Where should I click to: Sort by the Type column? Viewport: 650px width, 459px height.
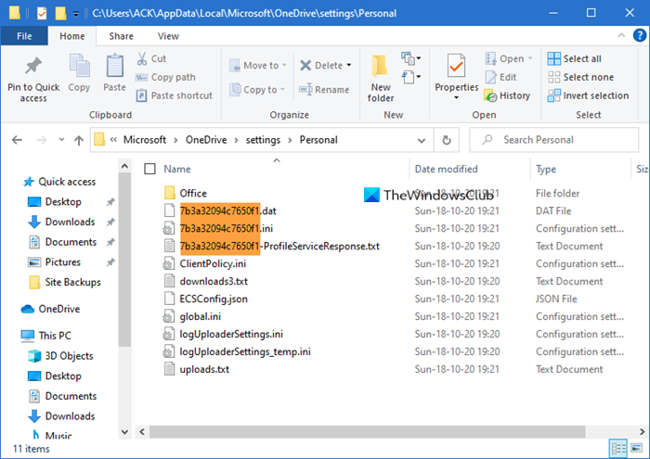[x=546, y=169]
